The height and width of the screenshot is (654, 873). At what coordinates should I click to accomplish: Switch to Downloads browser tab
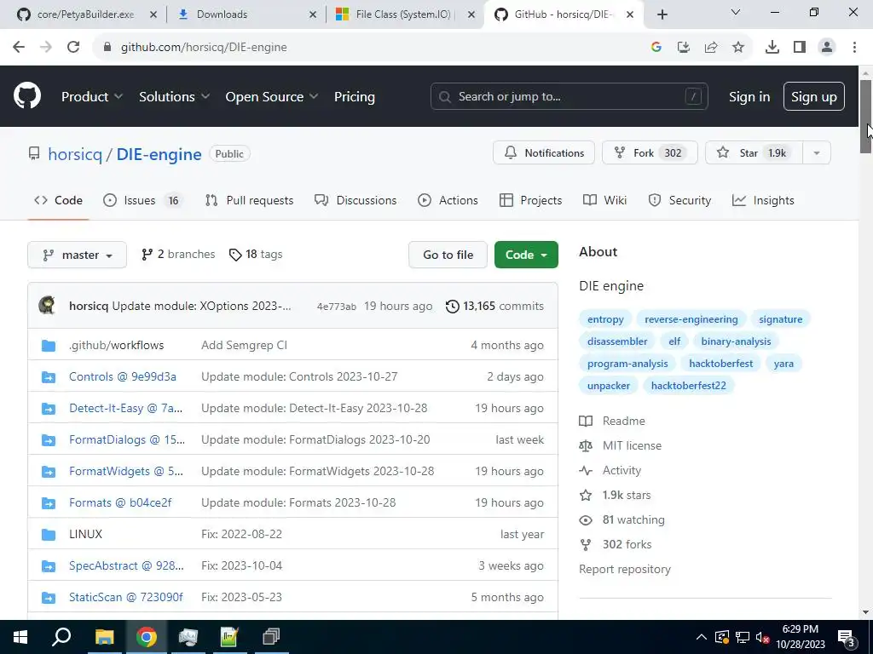point(245,14)
